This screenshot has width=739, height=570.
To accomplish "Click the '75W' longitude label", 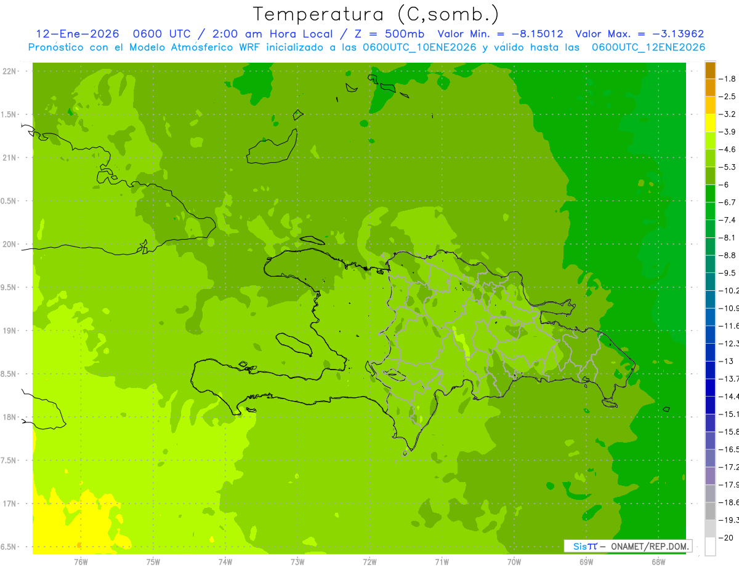I will 153,561.
